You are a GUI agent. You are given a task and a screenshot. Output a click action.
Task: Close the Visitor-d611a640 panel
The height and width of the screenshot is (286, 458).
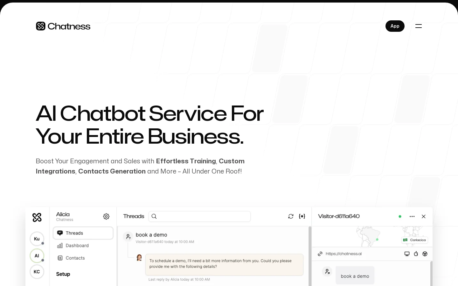pyautogui.click(x=424, y=216)
